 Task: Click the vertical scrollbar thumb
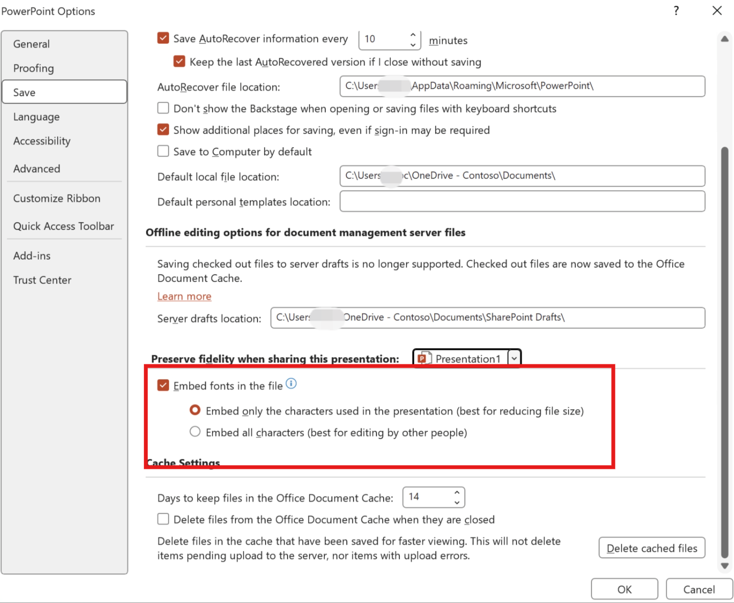coord(724,352)
